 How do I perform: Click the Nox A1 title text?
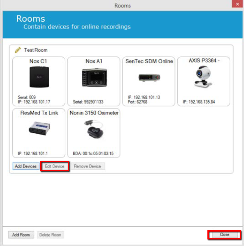94,61
